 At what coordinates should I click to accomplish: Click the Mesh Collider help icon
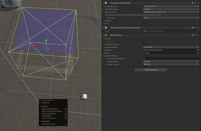coord(192,35)
